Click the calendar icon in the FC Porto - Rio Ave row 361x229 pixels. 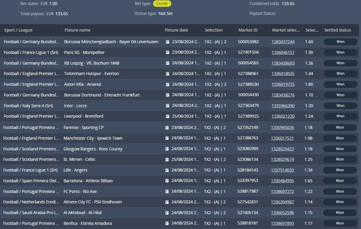[167, 192]
